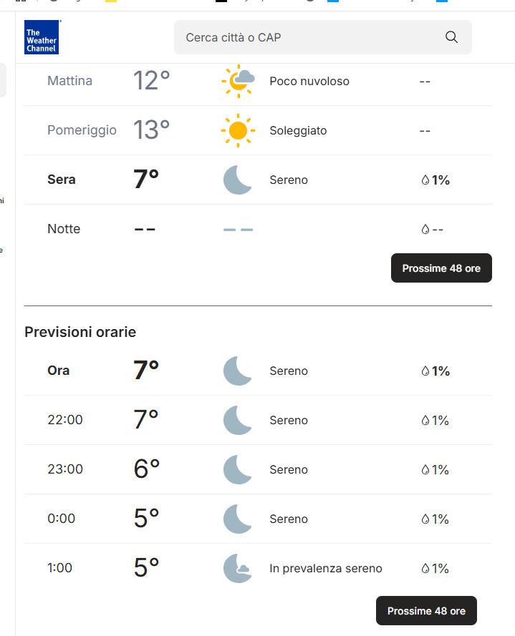The height and width of the screenshot is (636, 515).
Task: Click the partly cloudy icon for Mattina
Action: tap(238, 81)
